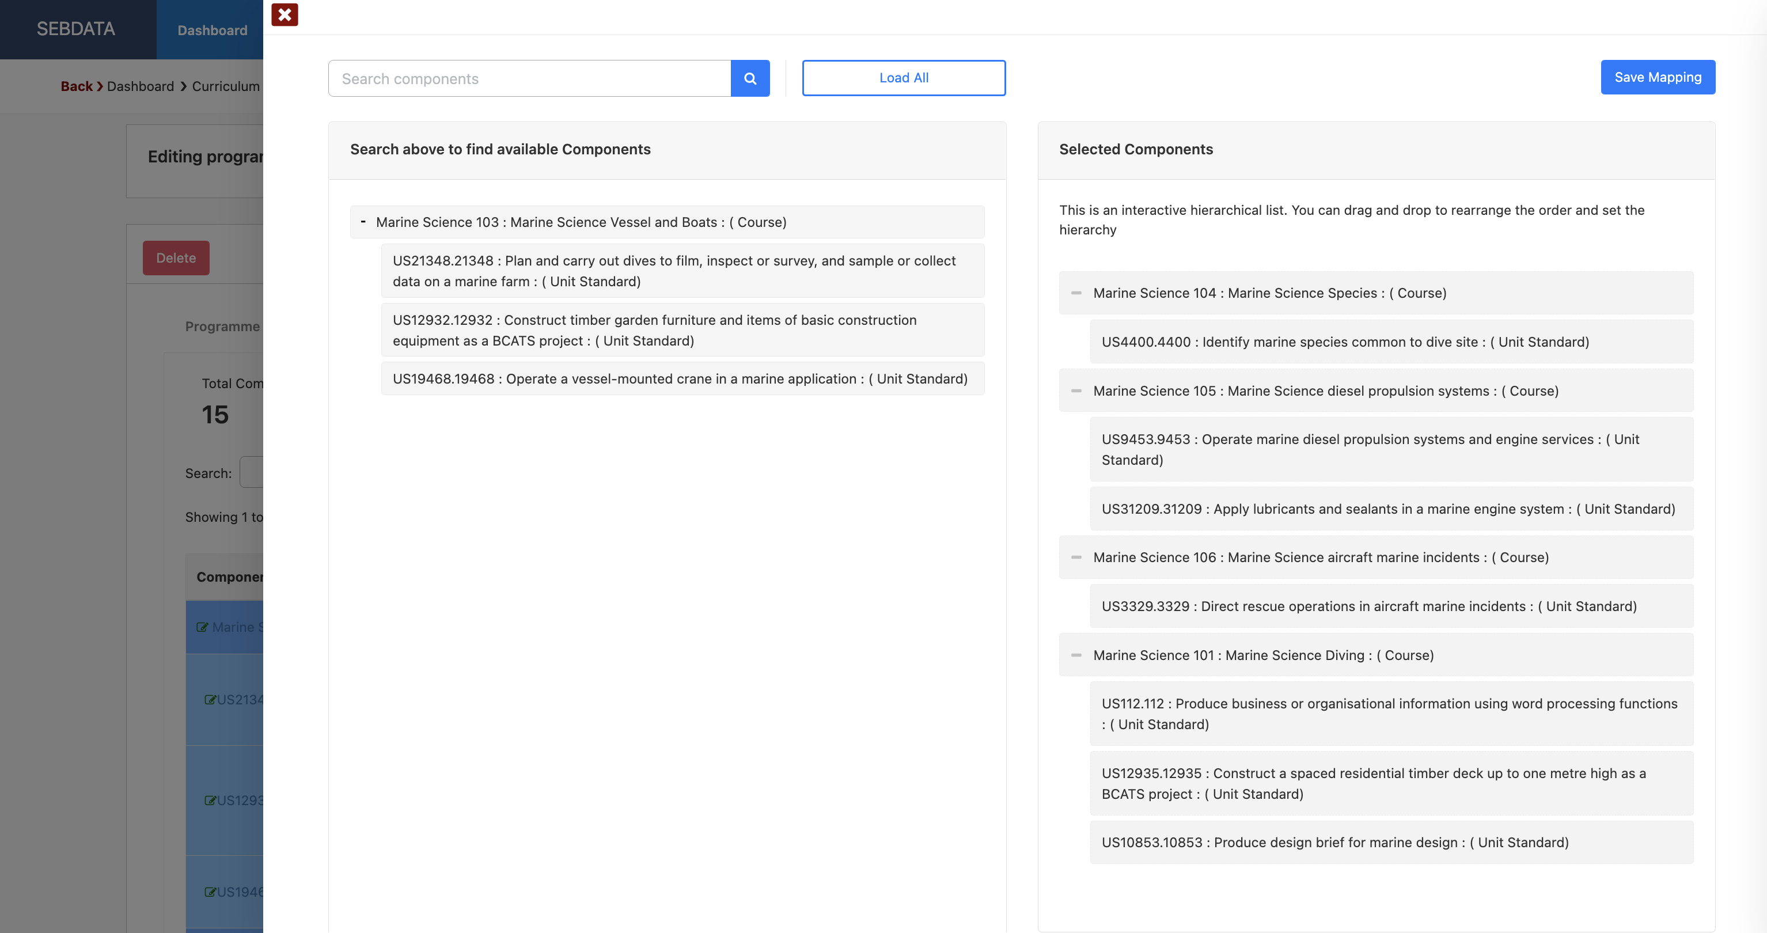Screen dimensions: 1767x933
Task: Click edit icon beside US2134 row
Action: [x=211, y=700]
